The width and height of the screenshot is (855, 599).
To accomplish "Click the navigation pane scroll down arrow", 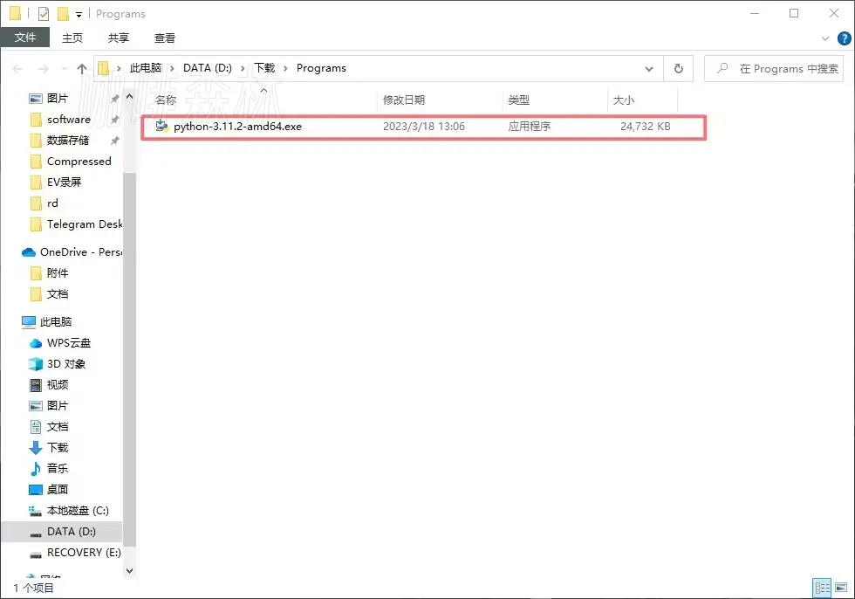I will [x=129, y=571].
